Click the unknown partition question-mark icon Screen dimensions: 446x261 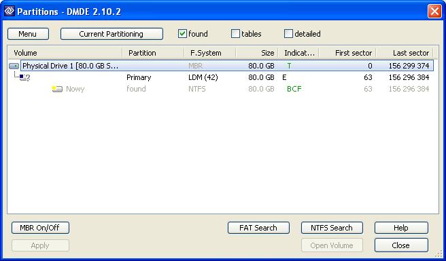point(24,77)
